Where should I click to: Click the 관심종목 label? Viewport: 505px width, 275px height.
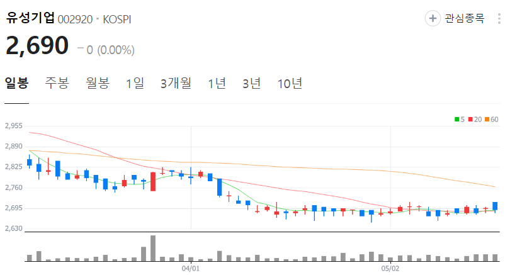[465, 18]
